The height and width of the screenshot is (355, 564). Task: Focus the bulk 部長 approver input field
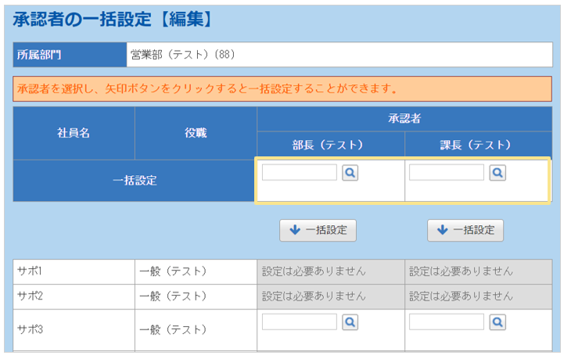click(x=300, y=173)
